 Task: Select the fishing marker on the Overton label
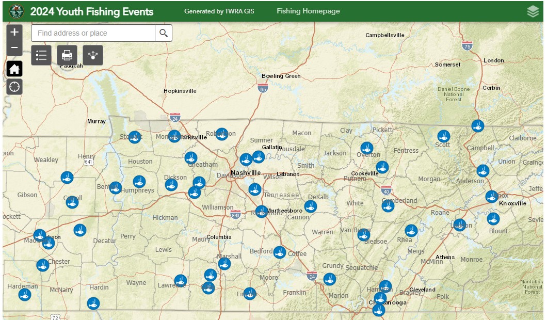(366, 148)
